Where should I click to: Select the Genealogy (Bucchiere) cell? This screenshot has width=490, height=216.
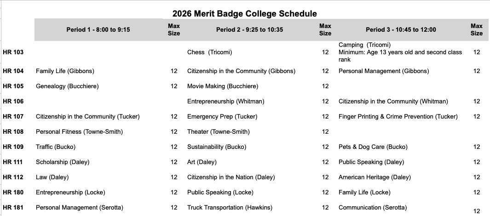(67, 86)
